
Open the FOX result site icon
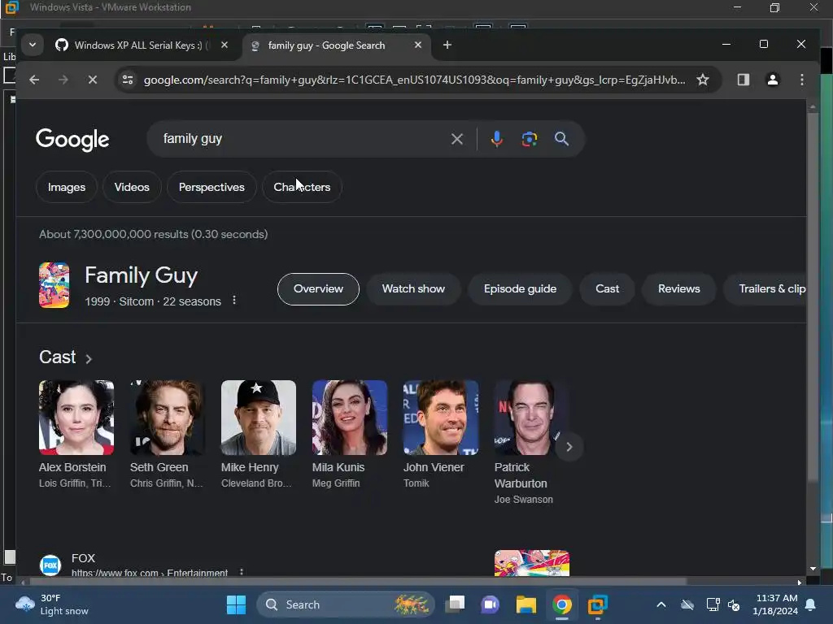point(50,565)
